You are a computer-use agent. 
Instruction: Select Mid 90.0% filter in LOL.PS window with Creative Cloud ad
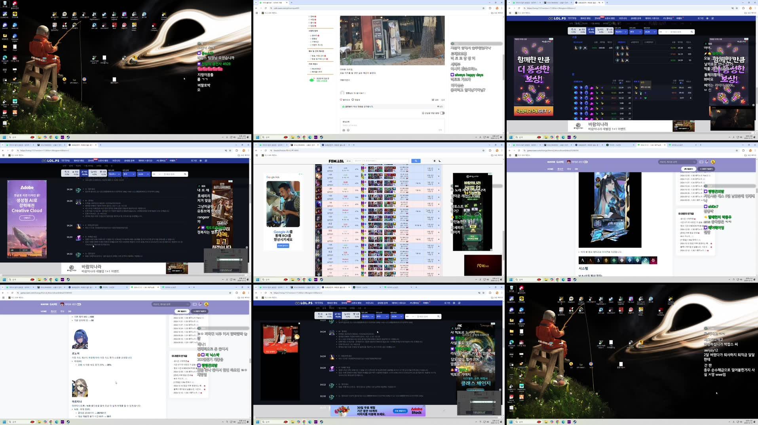(84, 173)
